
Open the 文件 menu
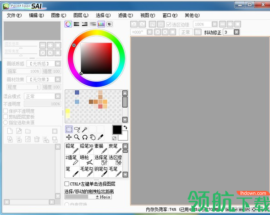pos(14,16)
